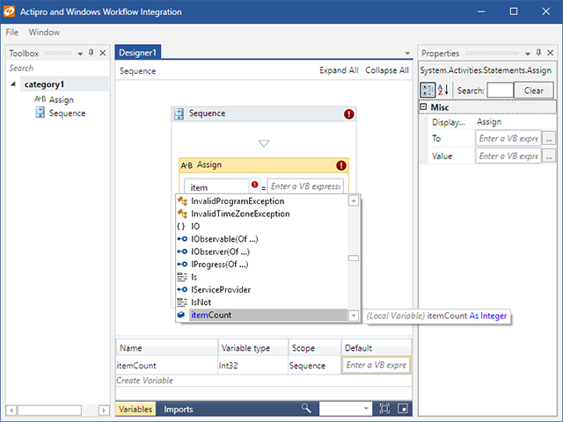563x422 pixels.
Task: Click the IntelliSense scrollbar thumb
Action: coord(354,258)
